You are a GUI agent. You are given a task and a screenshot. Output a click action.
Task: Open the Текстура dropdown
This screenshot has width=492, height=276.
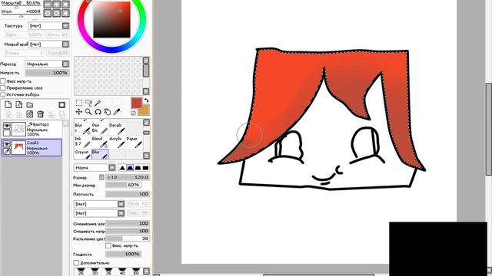(48, 26)
